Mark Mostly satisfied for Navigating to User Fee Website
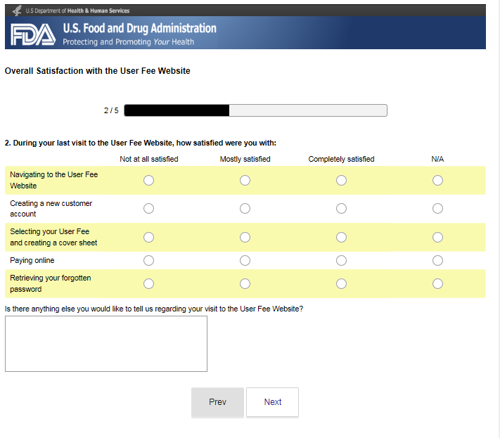Image resolution: width=500 pixels, height=438 pixels. 245,181
